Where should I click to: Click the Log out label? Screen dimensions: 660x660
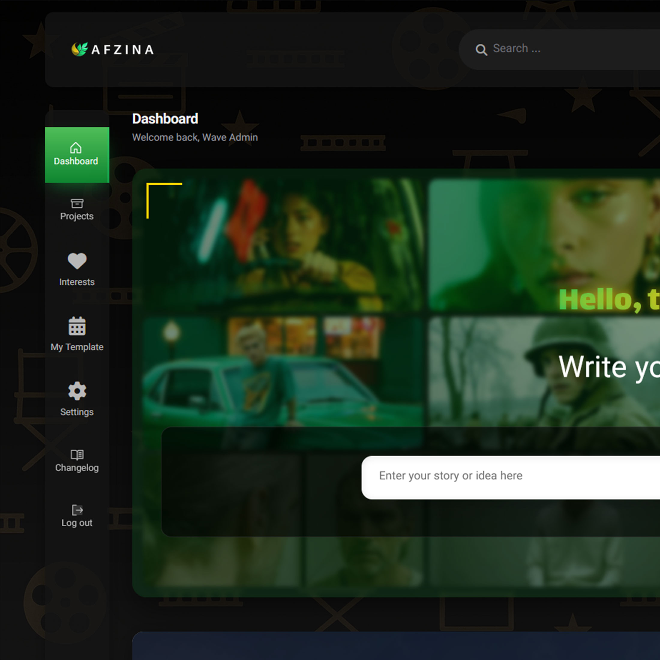point(77,523)
